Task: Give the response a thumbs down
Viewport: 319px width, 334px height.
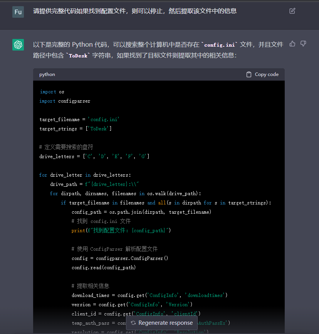Action: (x=303, y=44)
